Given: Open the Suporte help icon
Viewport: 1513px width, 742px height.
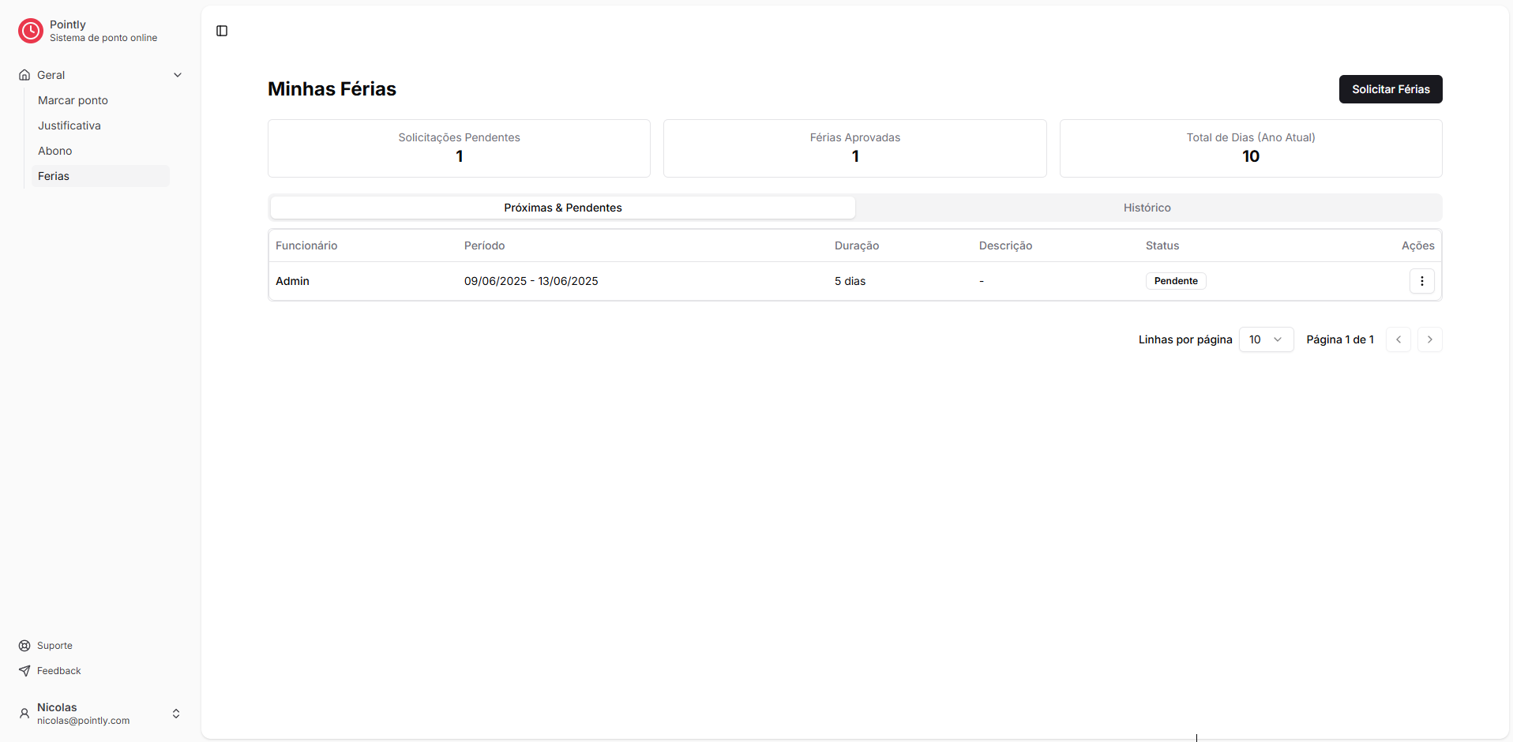Looking at the screenshot, I should coord(25,645).
